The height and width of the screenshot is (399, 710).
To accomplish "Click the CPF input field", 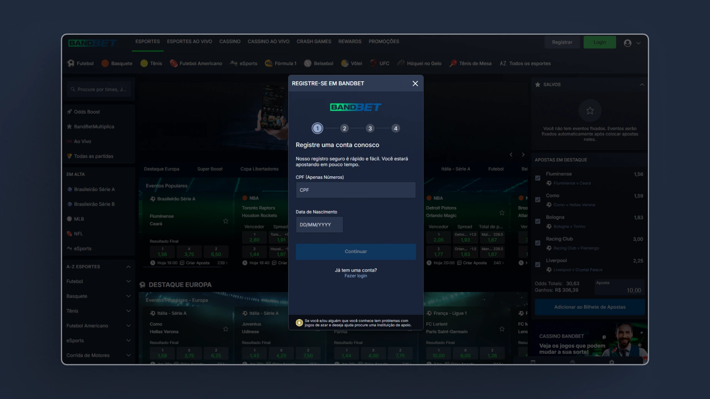I will tap(356, 190).
